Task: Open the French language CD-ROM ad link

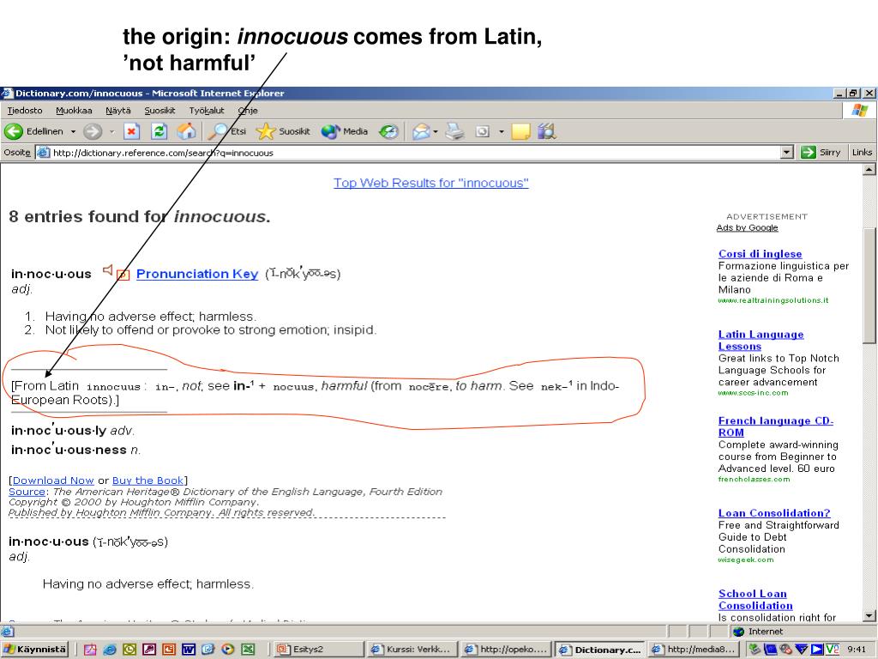Action: tap(775, 426)
